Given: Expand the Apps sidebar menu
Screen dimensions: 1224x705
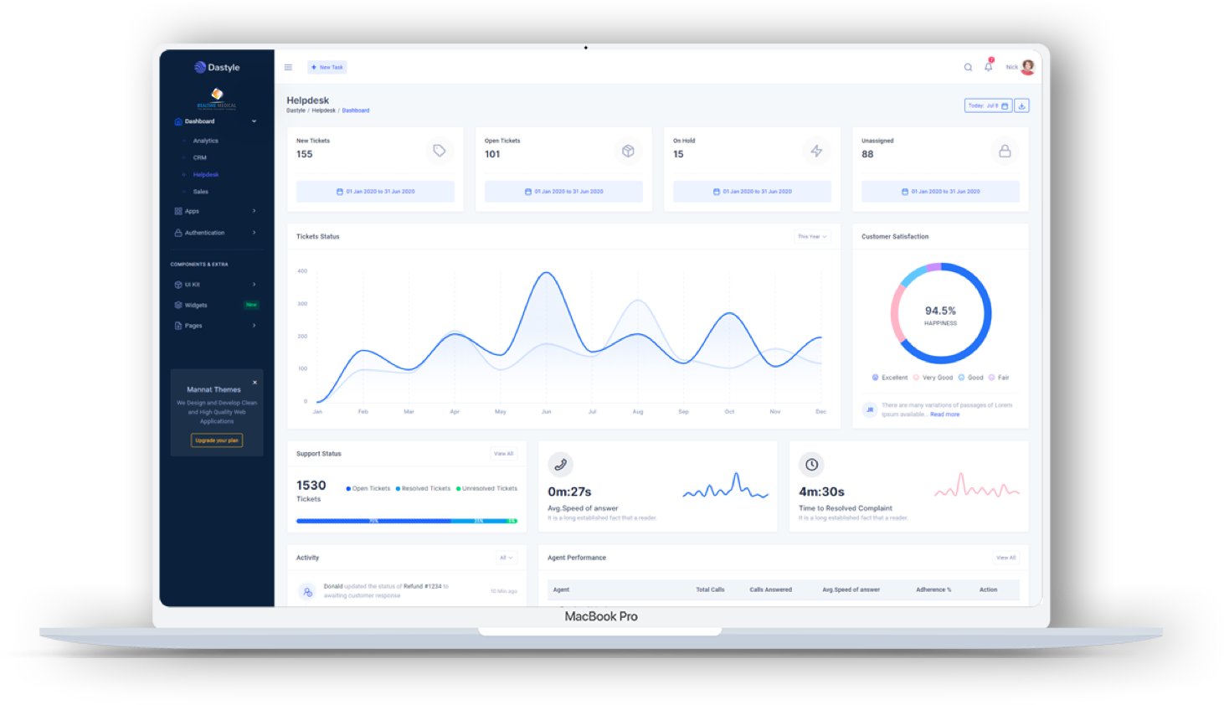Looking at the screenshot, I should (x=216, y=211).
